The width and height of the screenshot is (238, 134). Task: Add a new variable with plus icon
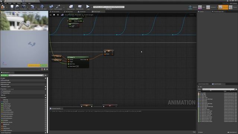[45, 98]
